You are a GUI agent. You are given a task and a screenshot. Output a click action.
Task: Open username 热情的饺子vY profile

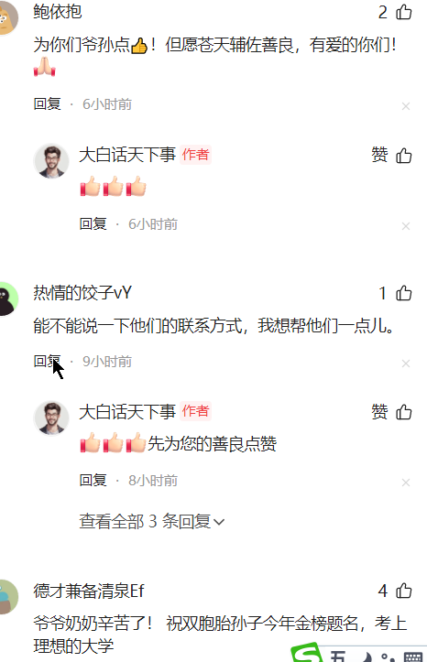(82, 293)
